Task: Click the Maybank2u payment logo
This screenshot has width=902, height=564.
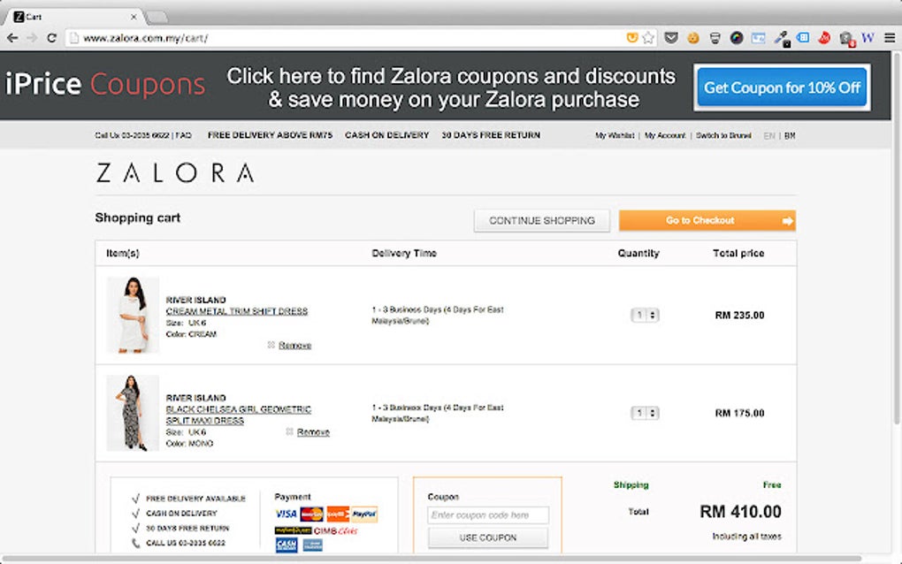Action: click(x=293, y=530)
